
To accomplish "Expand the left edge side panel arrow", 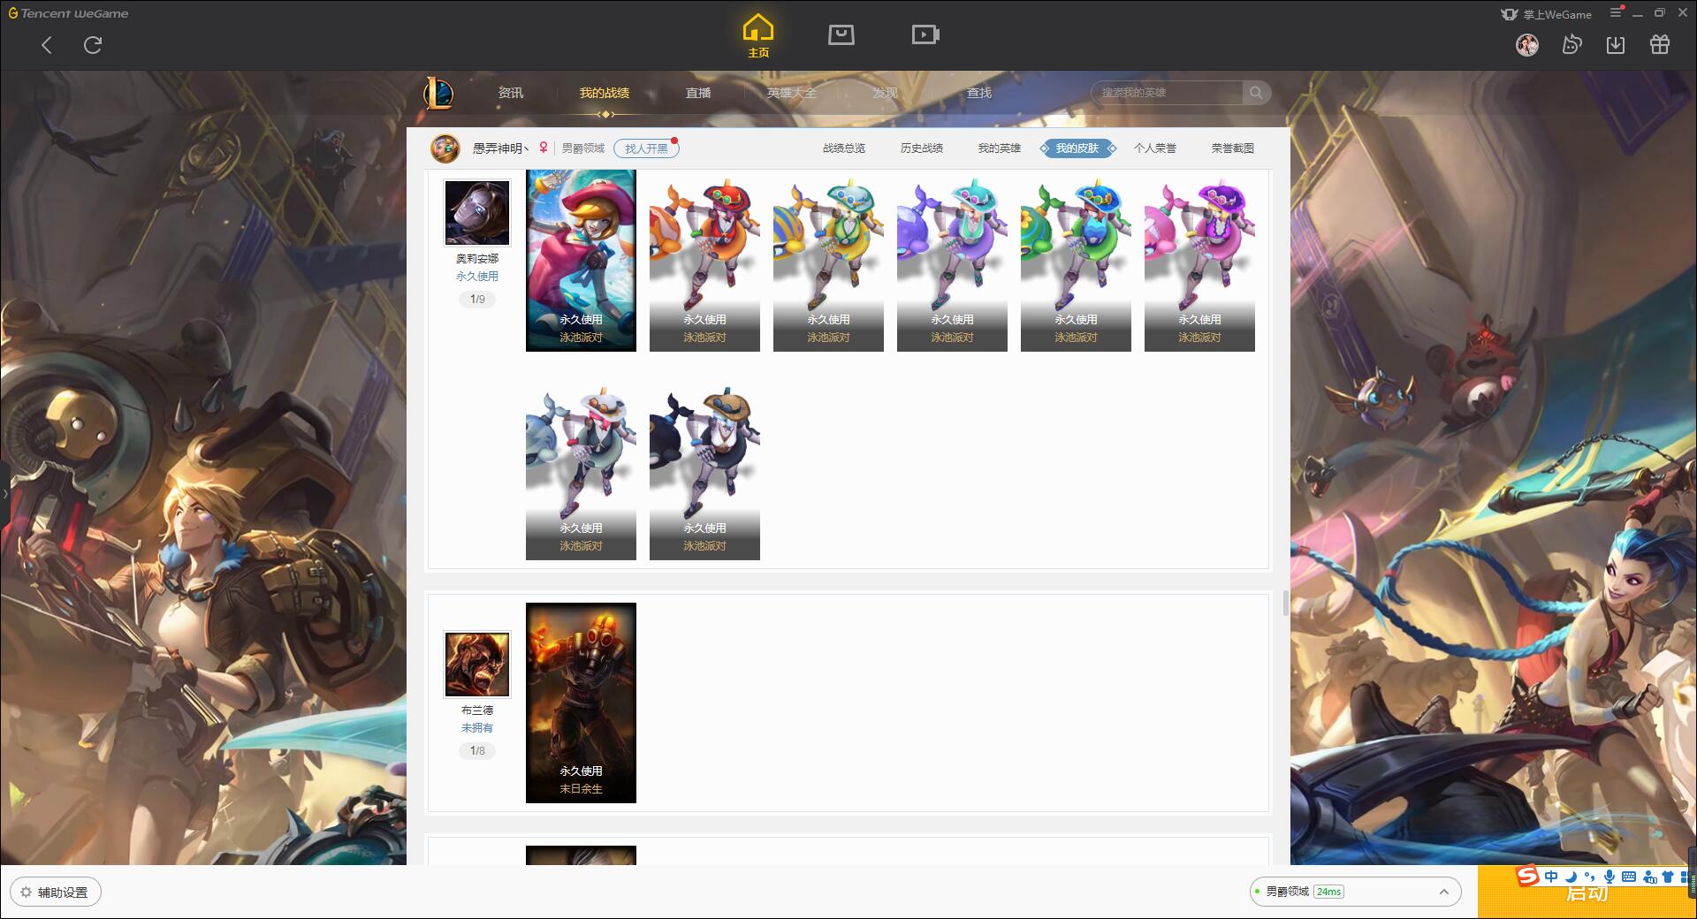I will pos(4,493).
